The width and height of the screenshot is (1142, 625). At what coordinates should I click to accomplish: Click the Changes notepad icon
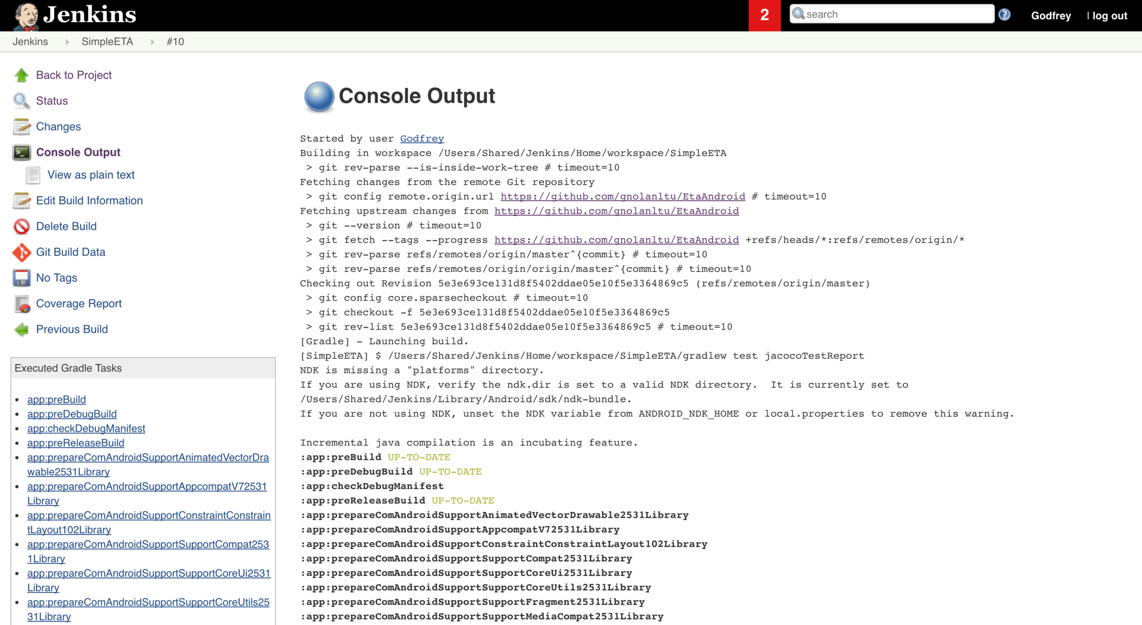click(21, 126)
